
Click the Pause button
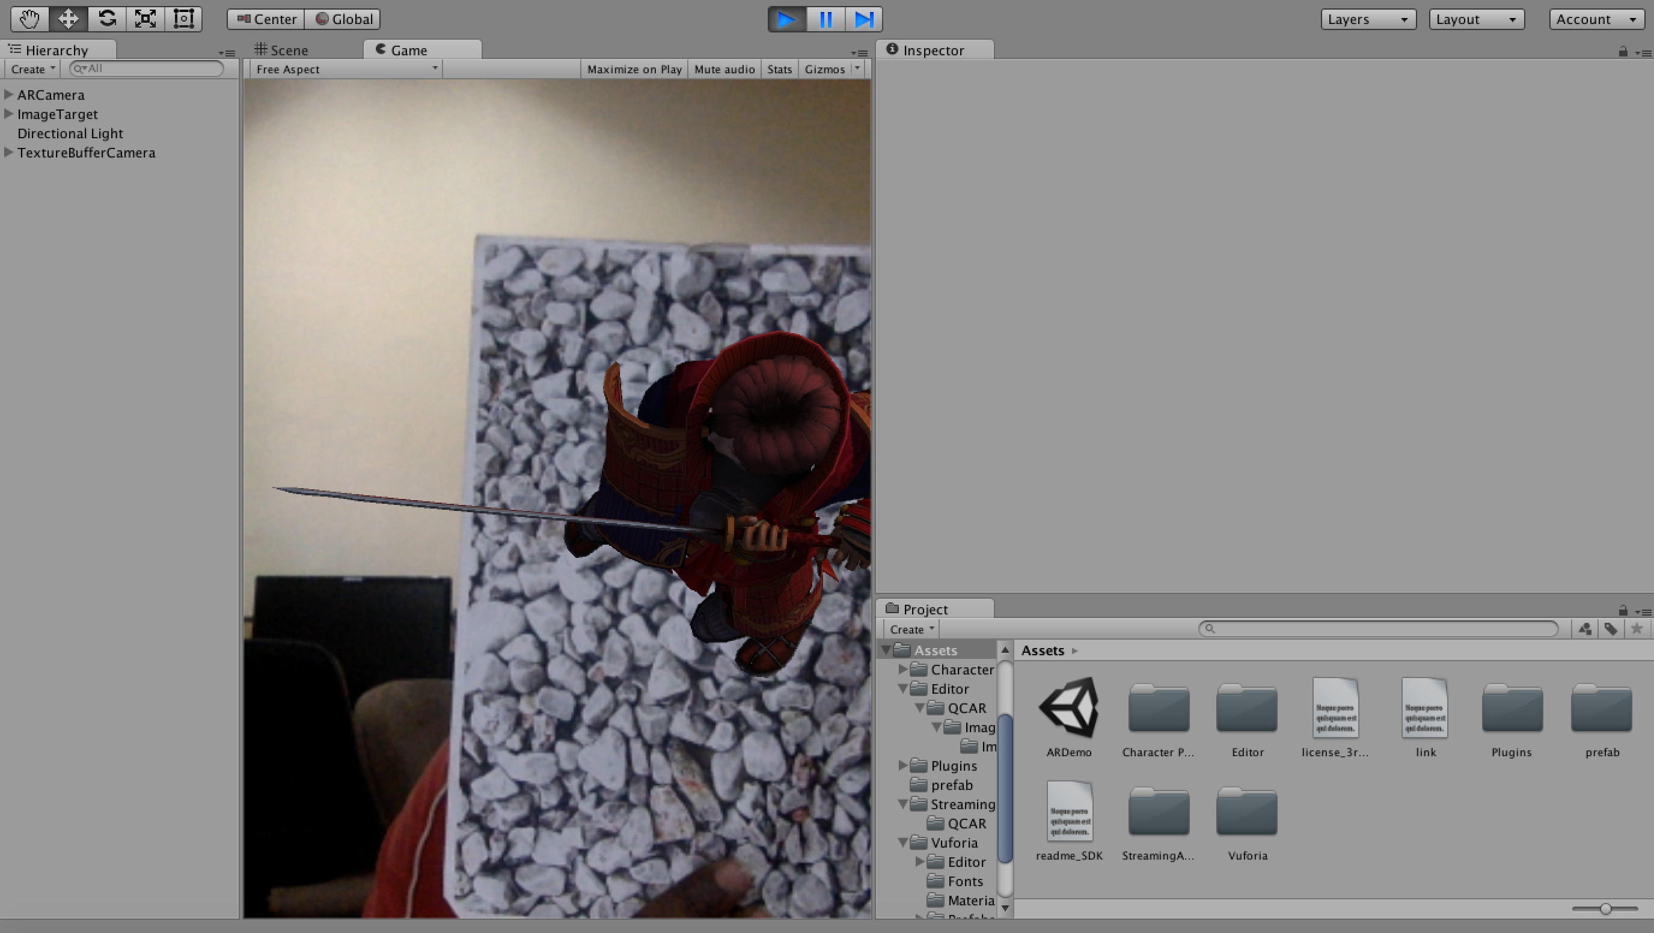tap(825, 19)
